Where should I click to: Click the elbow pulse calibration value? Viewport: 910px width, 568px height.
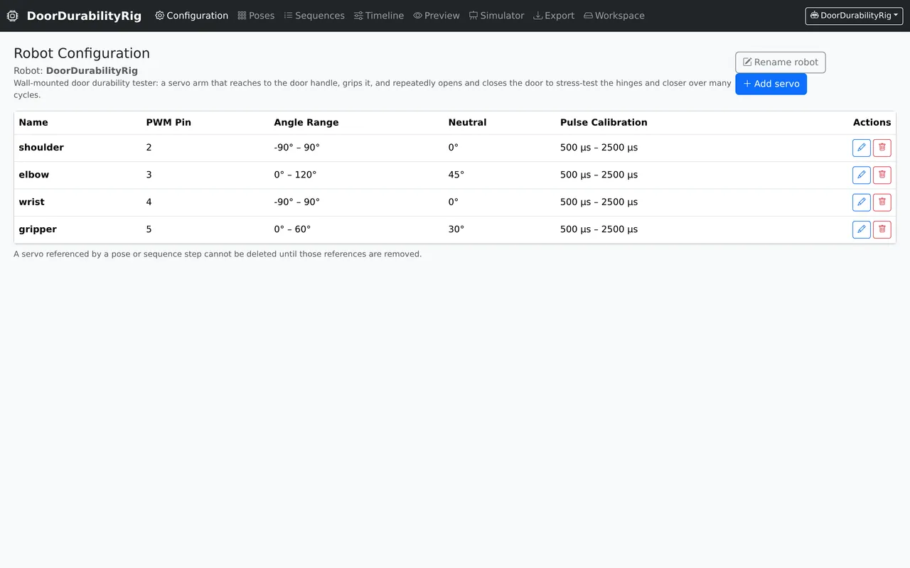pos(599,175)
